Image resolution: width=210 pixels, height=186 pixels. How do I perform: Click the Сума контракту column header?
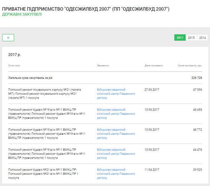[190, 66]
